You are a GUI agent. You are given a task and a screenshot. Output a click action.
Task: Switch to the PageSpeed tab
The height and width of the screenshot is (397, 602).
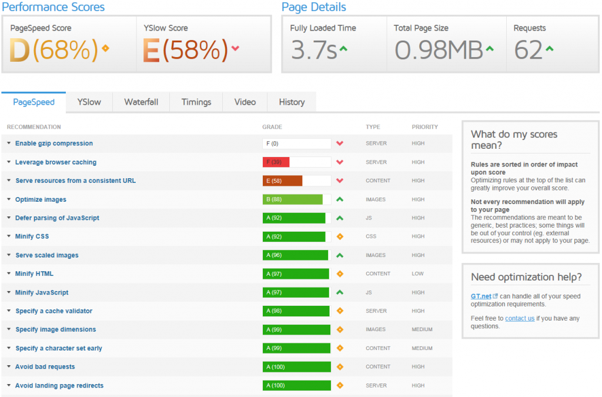34,102
